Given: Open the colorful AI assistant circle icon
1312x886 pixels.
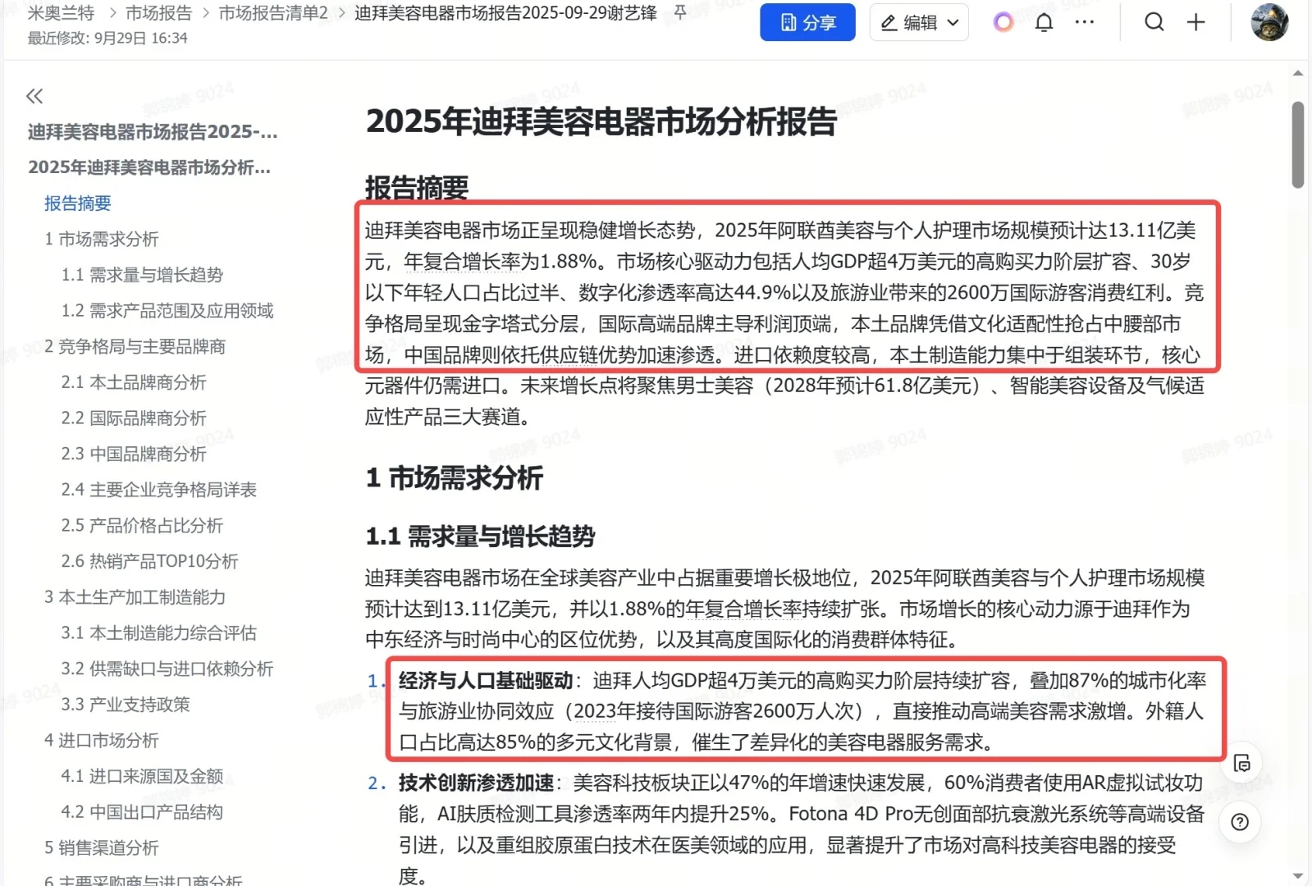Looking at the screenshot, I should pyautogui.click(x=1003, y=22).
